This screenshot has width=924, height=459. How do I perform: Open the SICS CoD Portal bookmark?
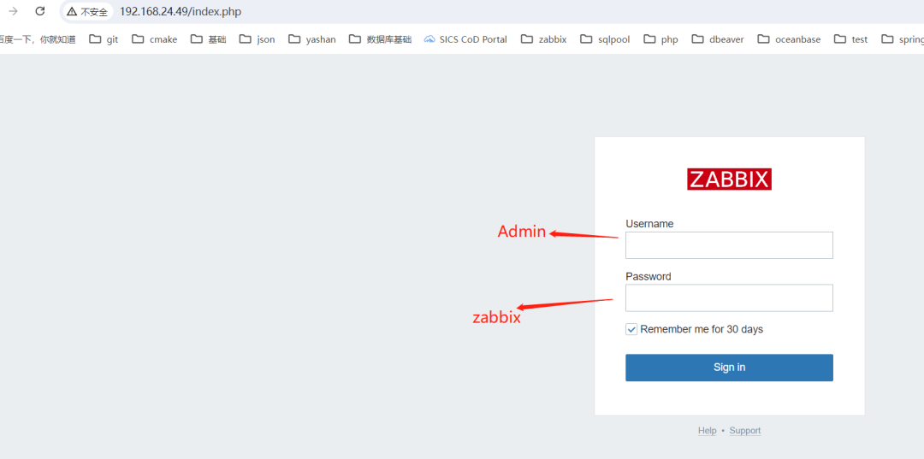[x=465, y=39]
